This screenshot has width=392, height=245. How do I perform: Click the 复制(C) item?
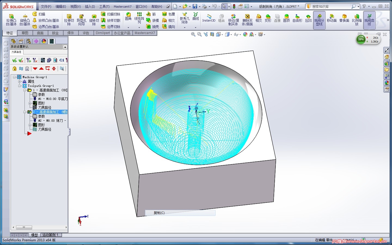coord(180,213)
